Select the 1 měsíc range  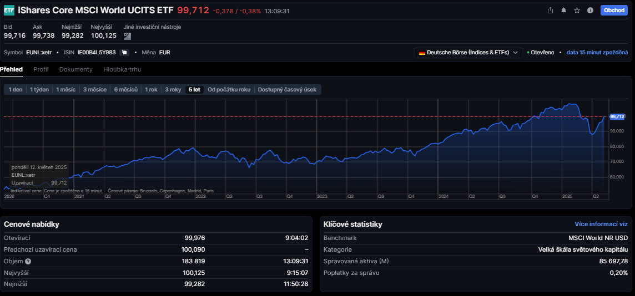tap(65, 90)
